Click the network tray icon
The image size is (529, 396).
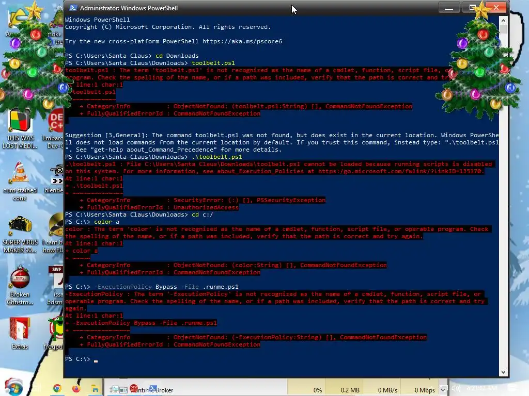(443, 389)
